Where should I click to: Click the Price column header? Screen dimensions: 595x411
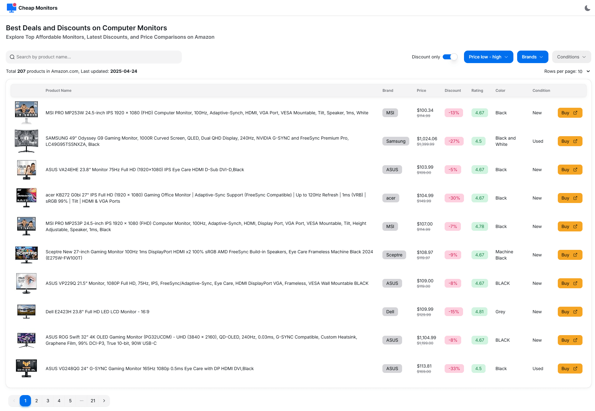(x=421, y=91)
